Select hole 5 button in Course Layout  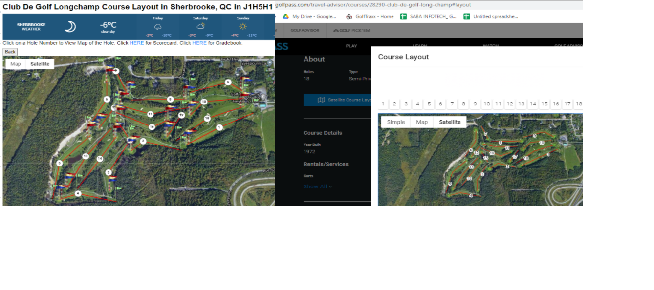[x=429, y=104]
